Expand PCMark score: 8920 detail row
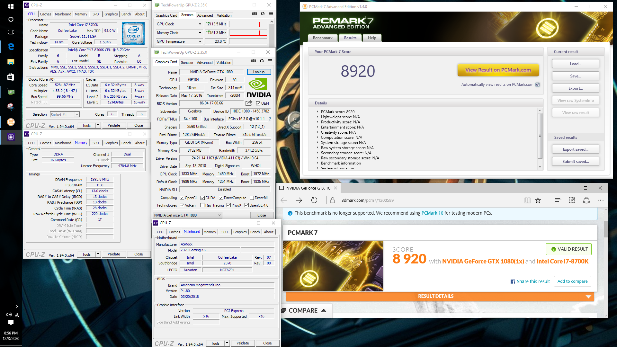This screenshot has height=347, width=617. click(x=317, y=112)
